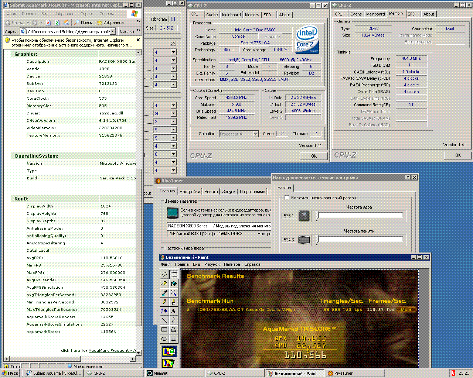Pick the Eraser tool in Paint
Viewport: 473px width, 378px height.
tap(164, 283)
